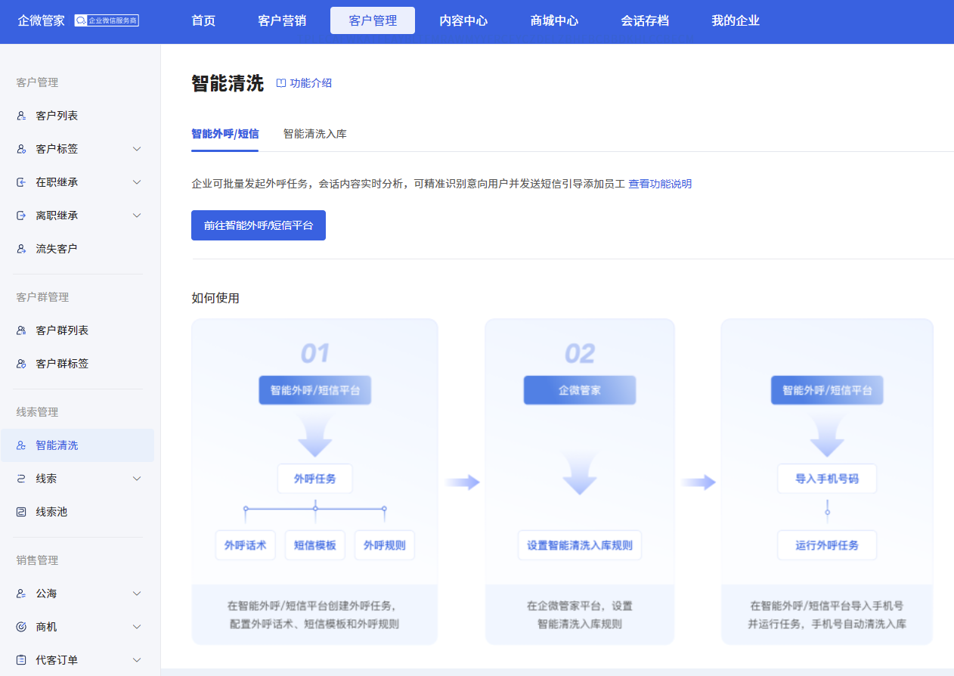Expand the 商机 chevron
Viewport: 954px width, 676px height.
click(x=137, y=627)
